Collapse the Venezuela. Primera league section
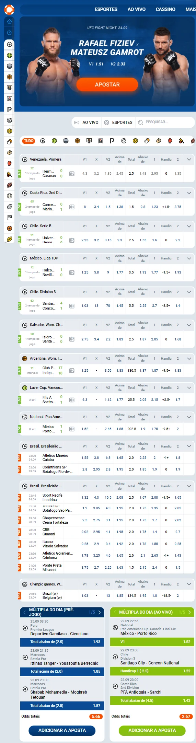196x743 pixels. pyautogui.click(x=189, y=160)
